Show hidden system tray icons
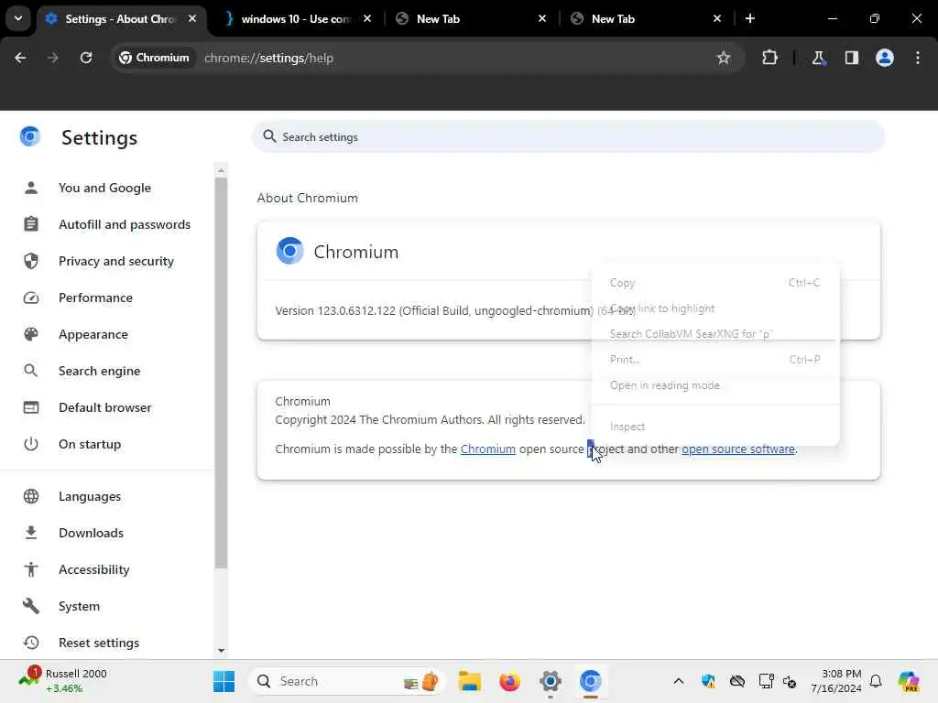The height and width of the screenshot is (703, 938). coord(679,681)
